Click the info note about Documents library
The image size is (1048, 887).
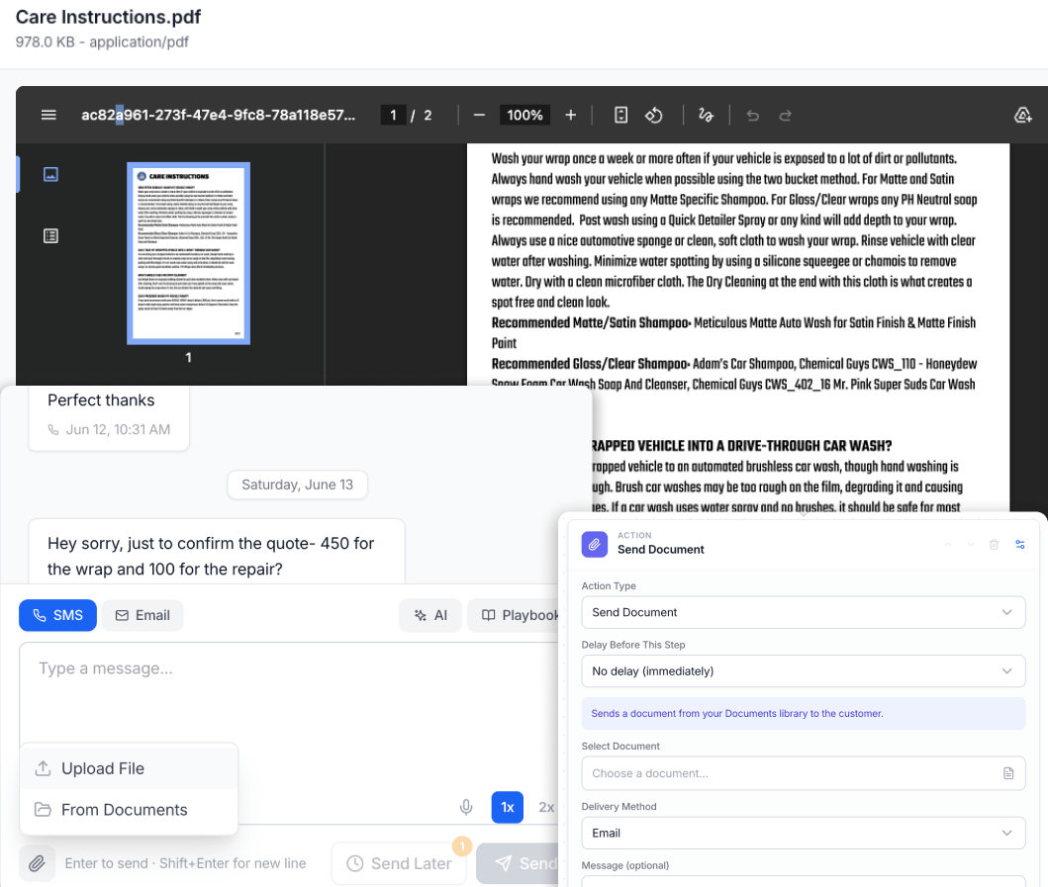tap(804, 713)
